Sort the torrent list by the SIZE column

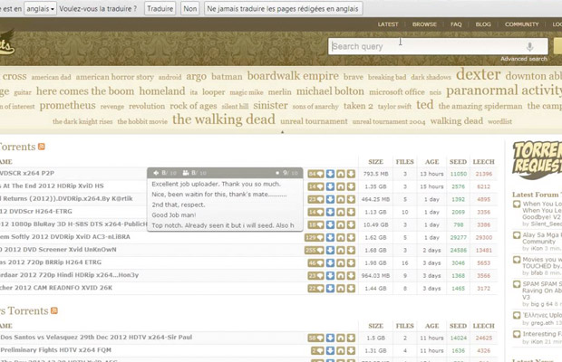375,161
